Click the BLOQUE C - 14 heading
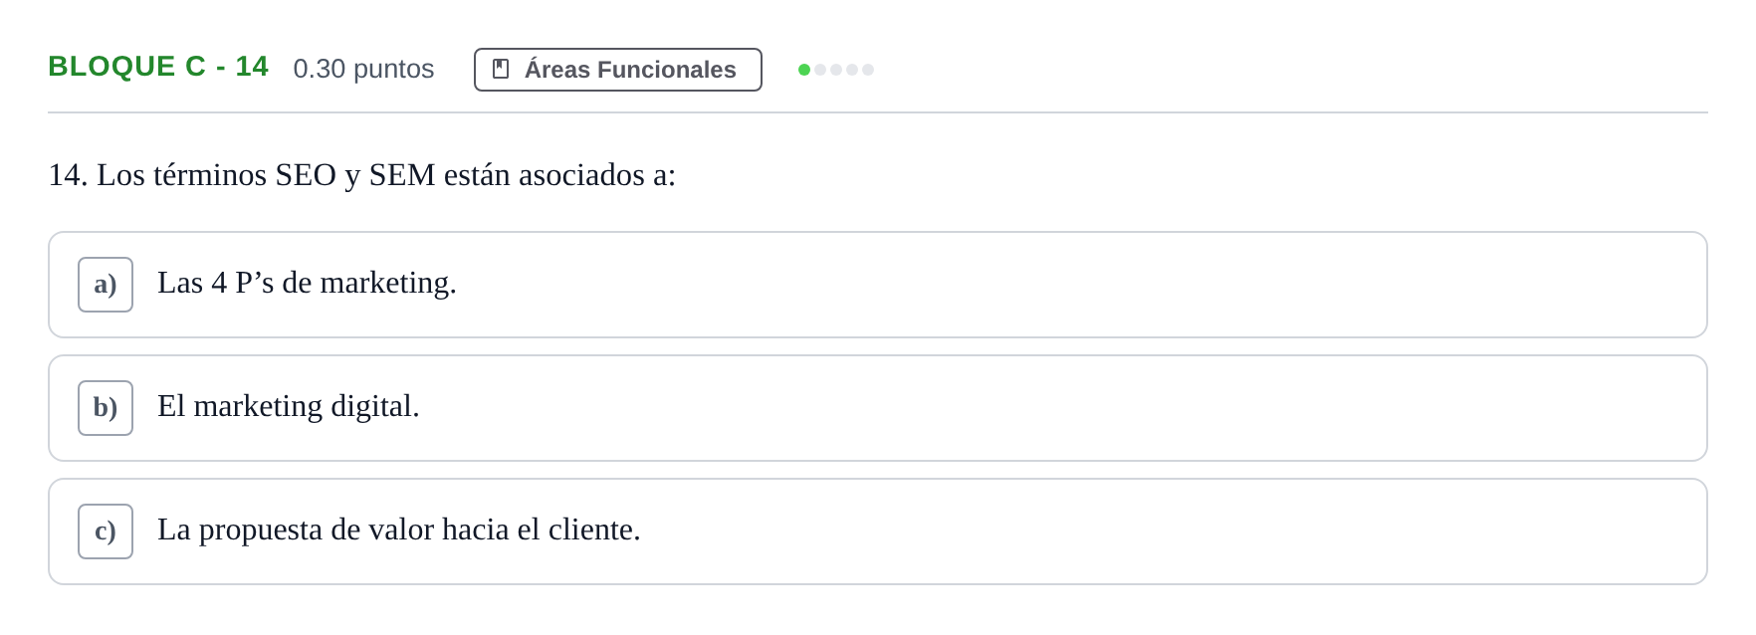 (158, 67)
